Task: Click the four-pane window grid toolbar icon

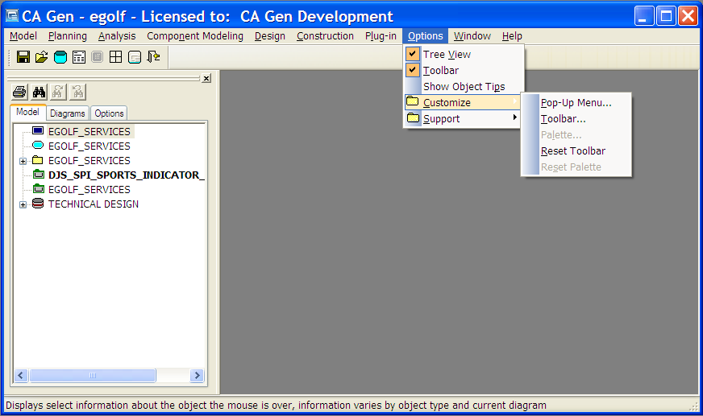Action: coord(115,57)
